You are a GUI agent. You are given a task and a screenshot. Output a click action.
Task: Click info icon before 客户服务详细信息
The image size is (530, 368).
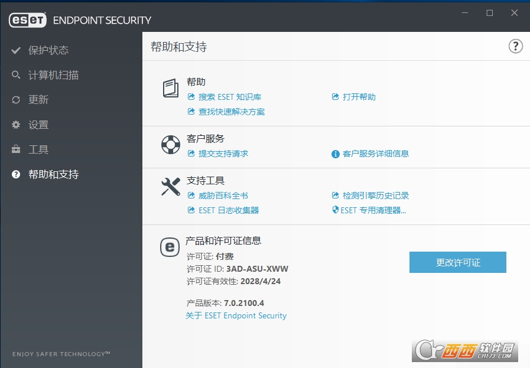(335, 154)
